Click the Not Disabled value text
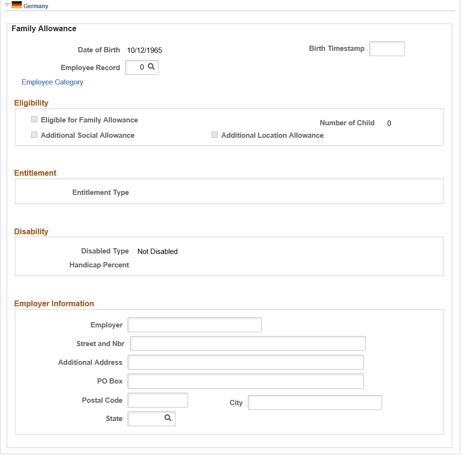This screenshot has height=457, width=467. pos(157,251)
